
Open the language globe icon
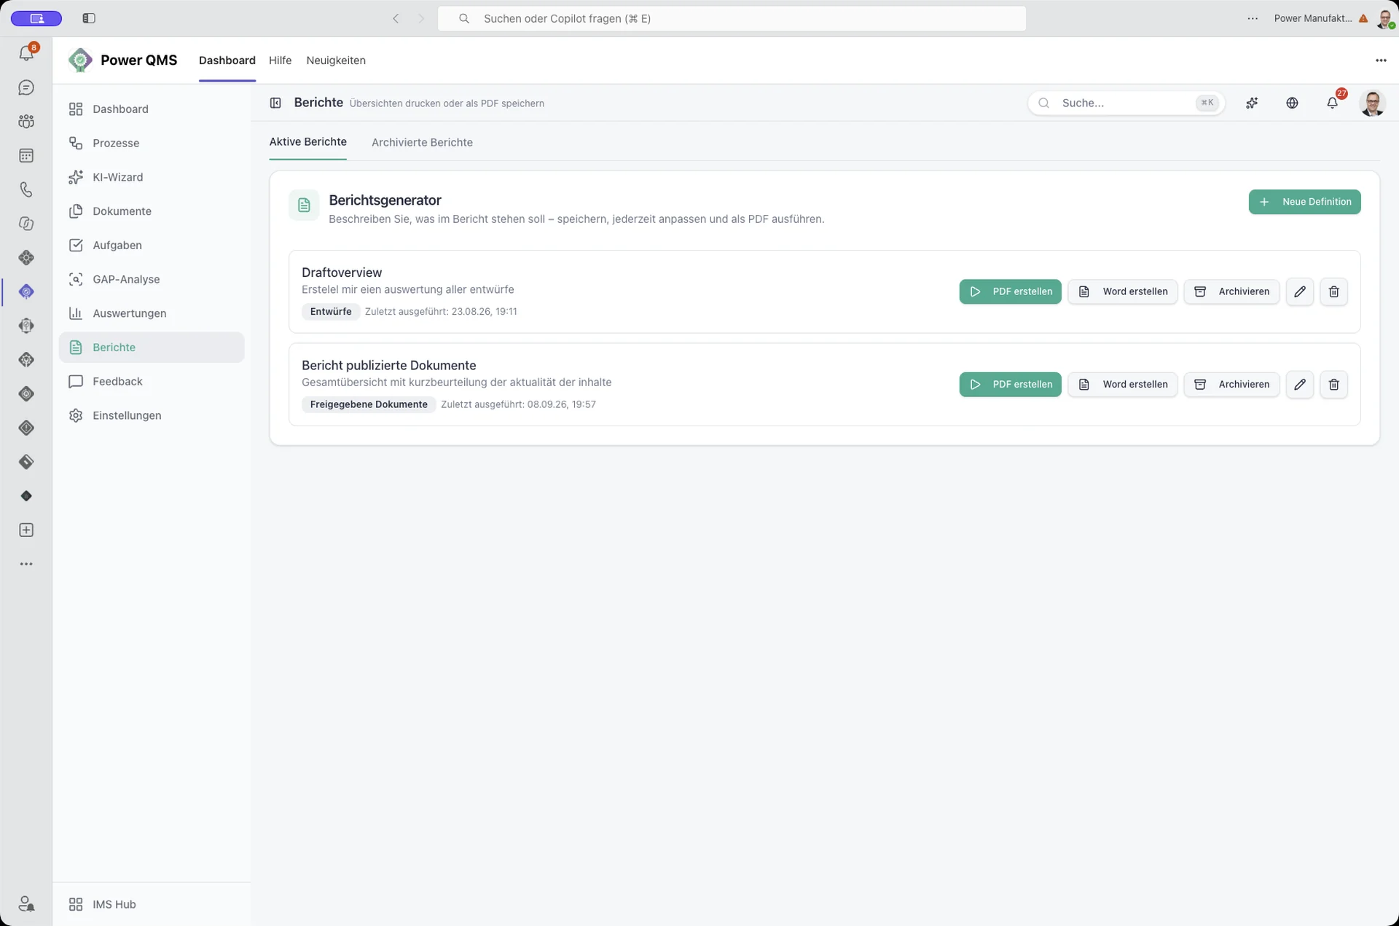tap(1292, 103)
